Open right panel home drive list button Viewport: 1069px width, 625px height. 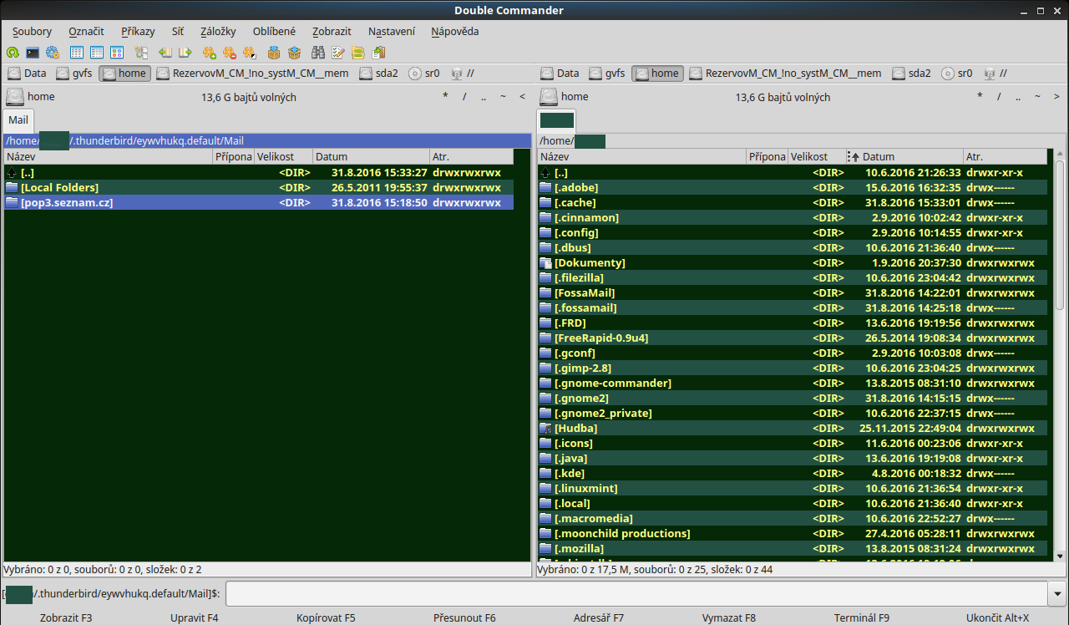[565, 96]
